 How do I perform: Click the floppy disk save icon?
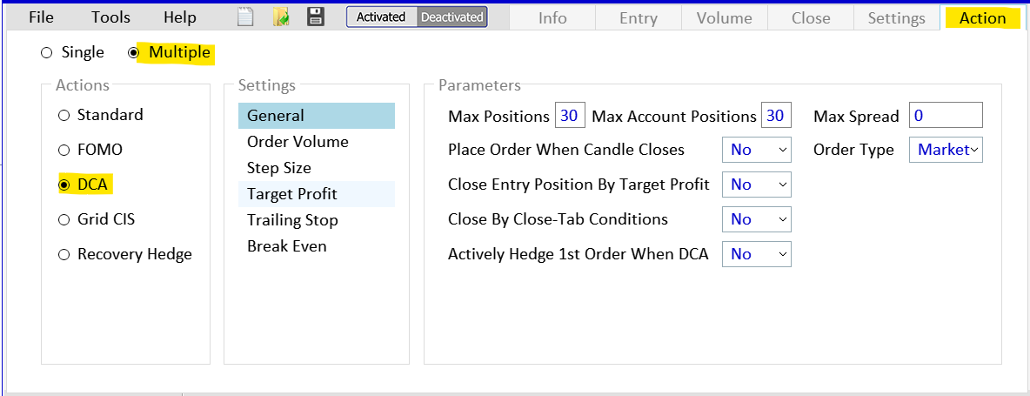point(316,17)
